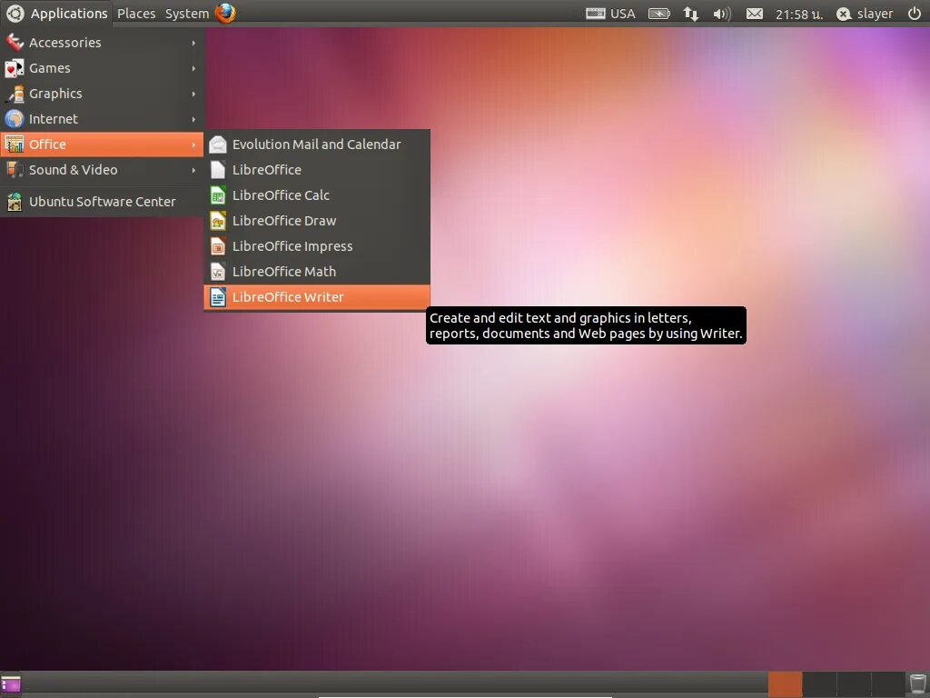
Task: Click the blank LibreOffice document icon
Action: pos(218,170)
